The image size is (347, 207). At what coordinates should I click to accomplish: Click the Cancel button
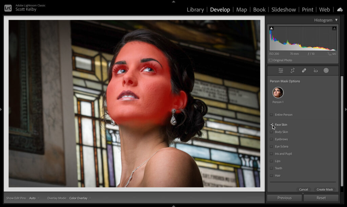pyautogui.click(x=303, y=189)
